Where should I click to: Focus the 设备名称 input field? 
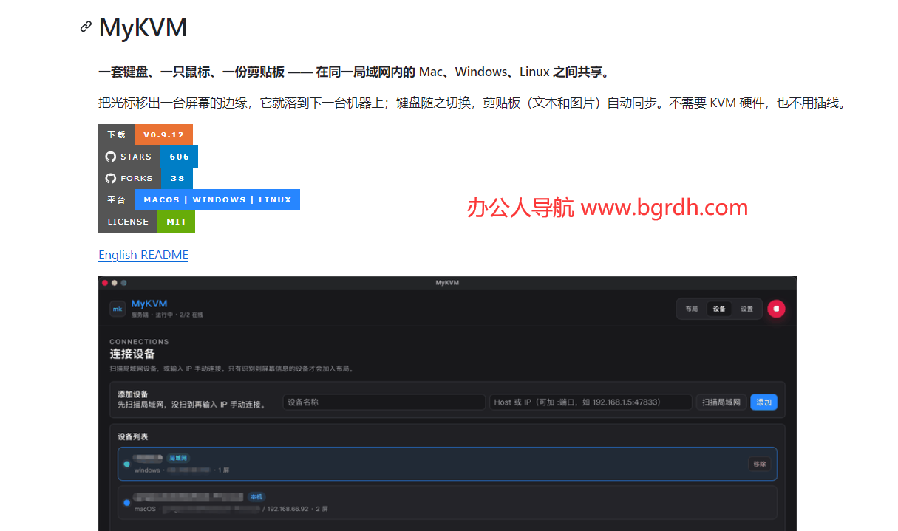(384, 402)
